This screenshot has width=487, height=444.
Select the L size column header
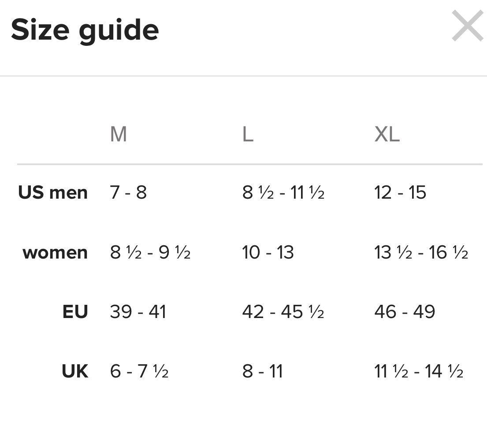pyautogui.click(x=248, y=134)
